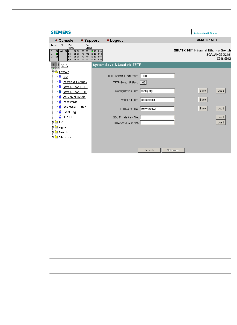Click the Switch folder icon
237x325 pixels.
click(56, 132)
